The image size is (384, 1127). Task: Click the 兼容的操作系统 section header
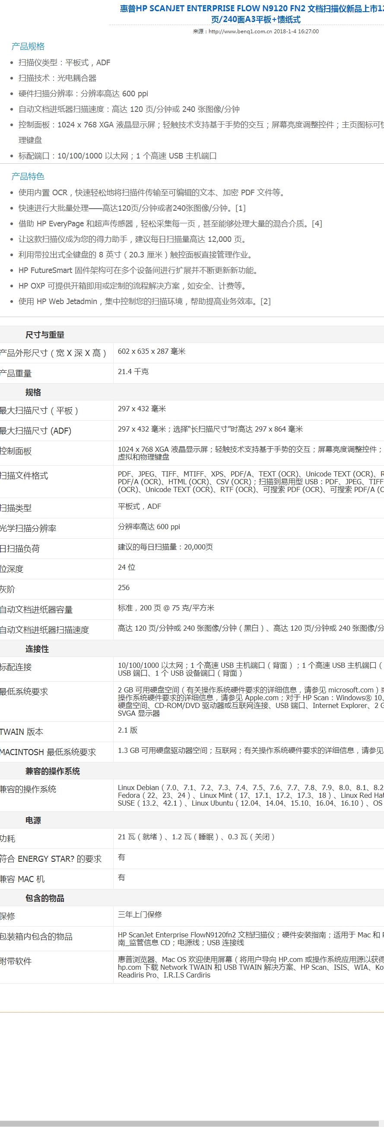[x=53, y=771]
